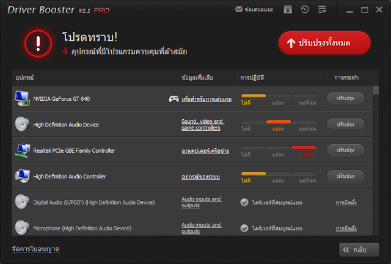Screen dimensions: 391x264
Task: Click the red exclamation warning icon
Action: 38,43
